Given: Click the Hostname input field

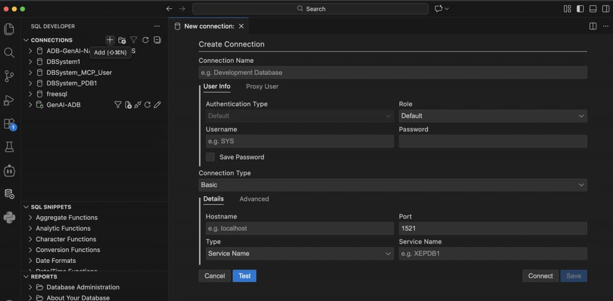Looking at the screenshot, I should (x=299, y=229).
